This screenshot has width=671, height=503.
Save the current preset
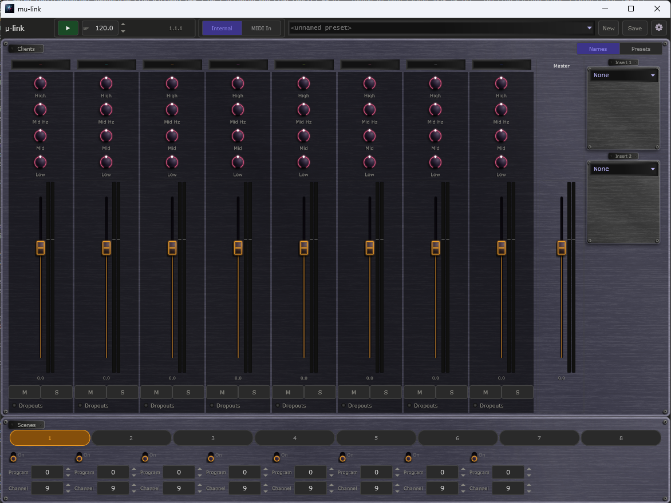click(x=634, y=28)
